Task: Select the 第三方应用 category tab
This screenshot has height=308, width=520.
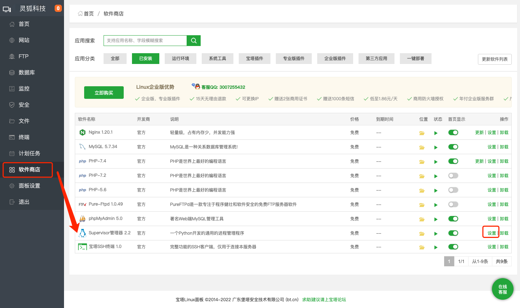Action: point(377,59)
